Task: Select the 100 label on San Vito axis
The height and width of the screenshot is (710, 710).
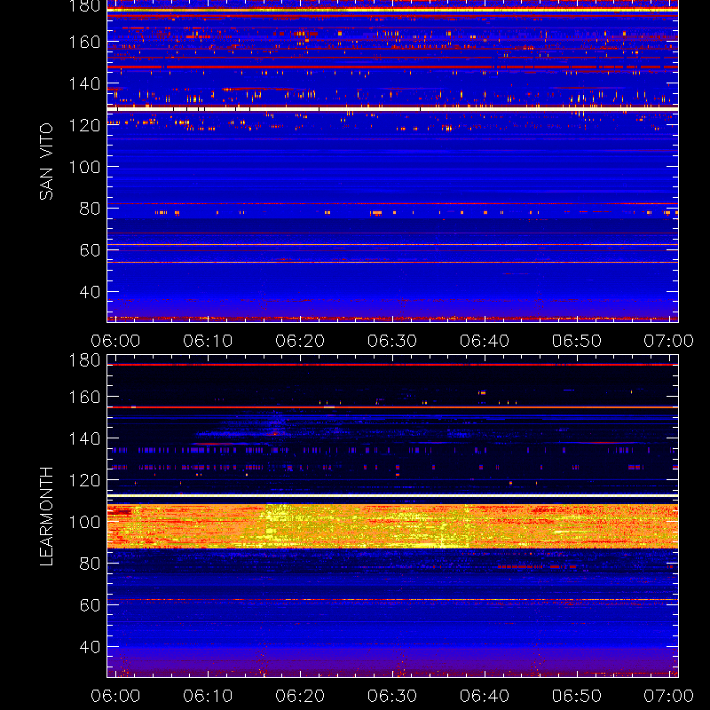Action: tap(84, 167)
